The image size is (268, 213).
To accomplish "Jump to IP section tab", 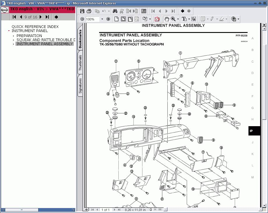I will pyautogui.click(x=254, y=131).
